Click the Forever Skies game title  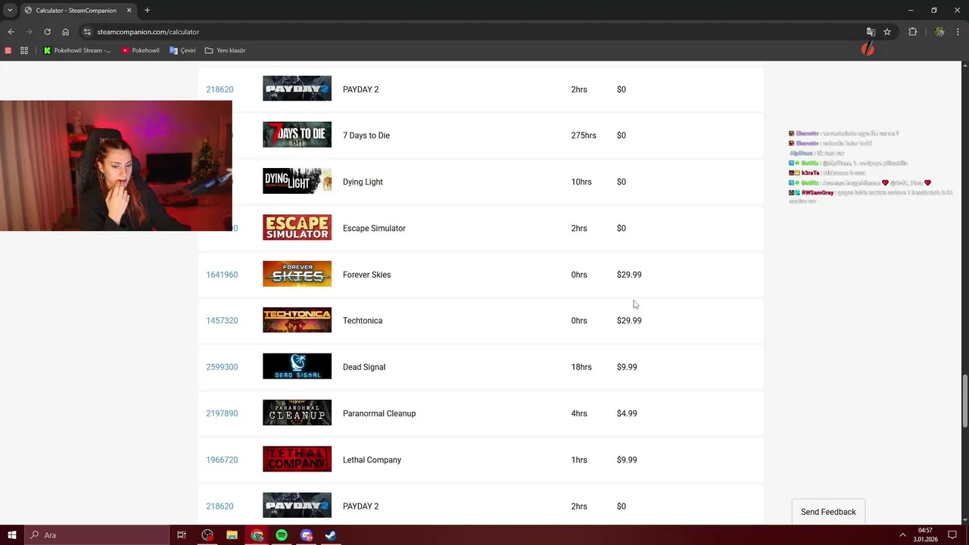(366, 275)
